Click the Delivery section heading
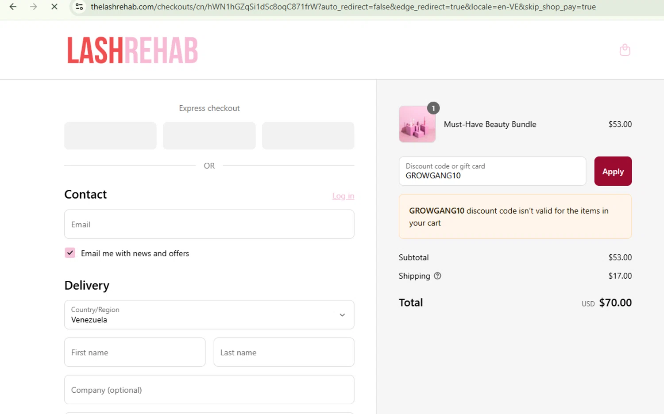 87,286
